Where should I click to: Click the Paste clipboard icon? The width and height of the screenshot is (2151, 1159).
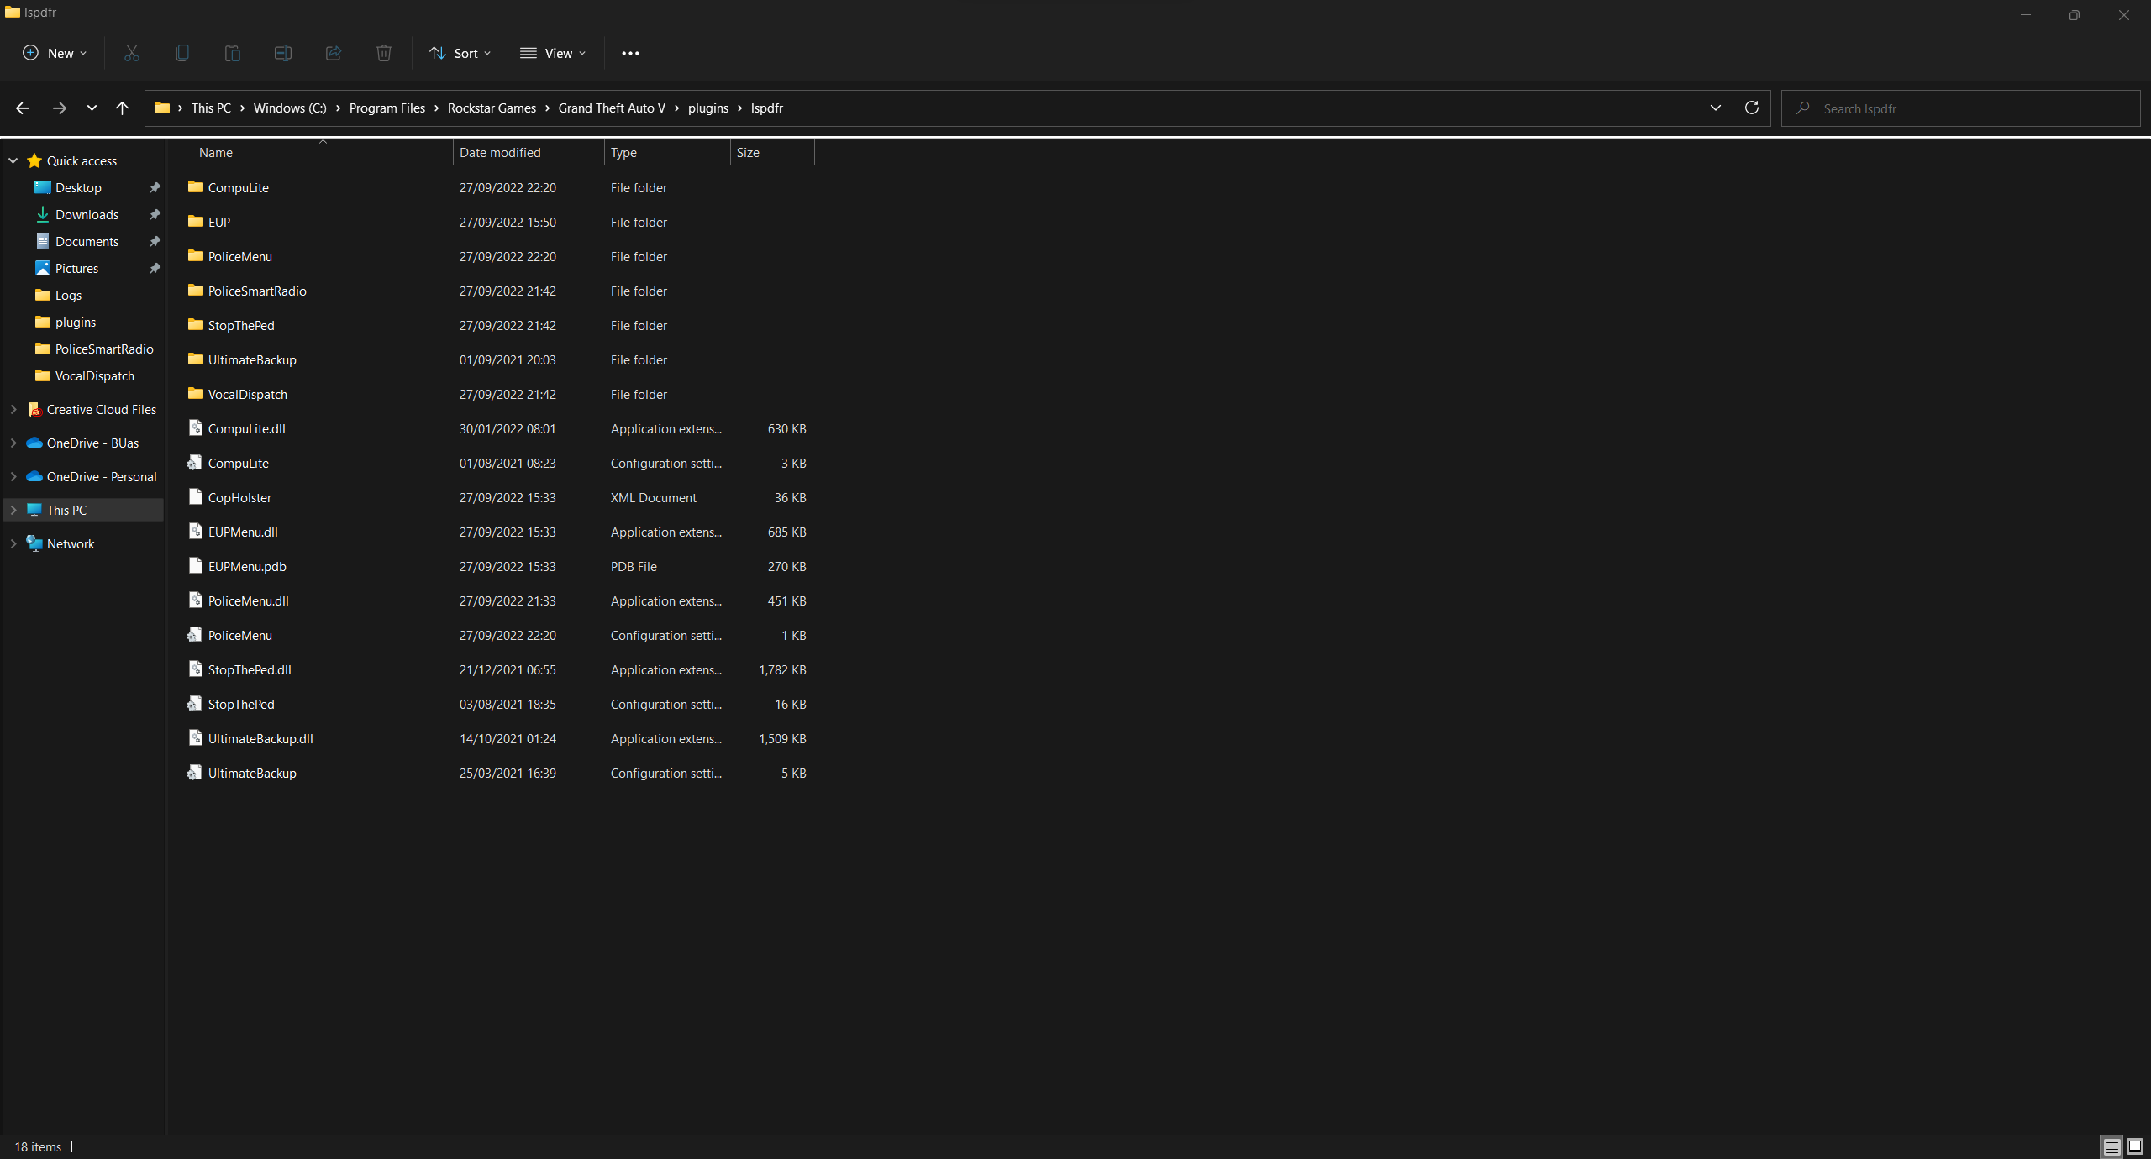pyautogui.click(x=233, y=53)
